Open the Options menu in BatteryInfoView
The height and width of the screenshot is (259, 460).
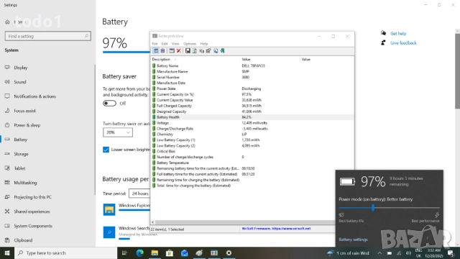[x=190, y=44]
